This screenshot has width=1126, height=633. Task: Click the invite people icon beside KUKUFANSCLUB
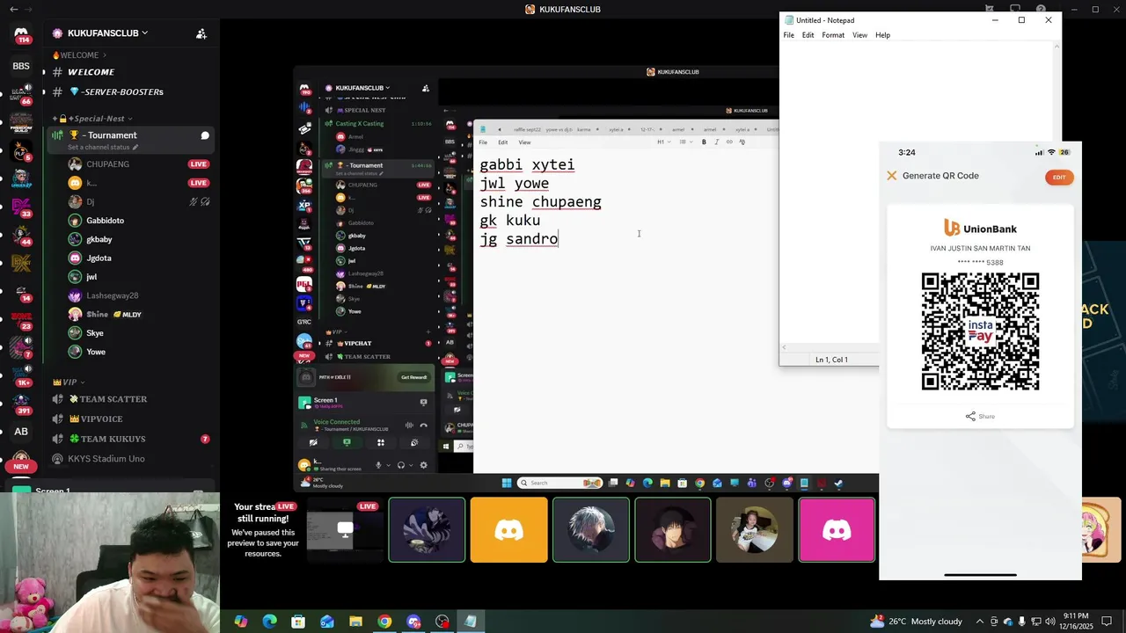pyautogui.click(x=201, y=33)
